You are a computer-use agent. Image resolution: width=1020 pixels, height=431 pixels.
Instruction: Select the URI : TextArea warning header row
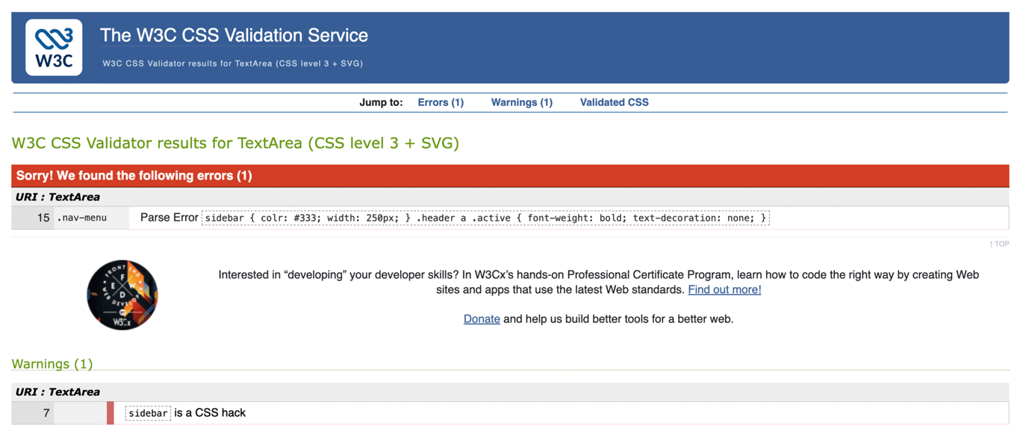click(x=510, y=391)
